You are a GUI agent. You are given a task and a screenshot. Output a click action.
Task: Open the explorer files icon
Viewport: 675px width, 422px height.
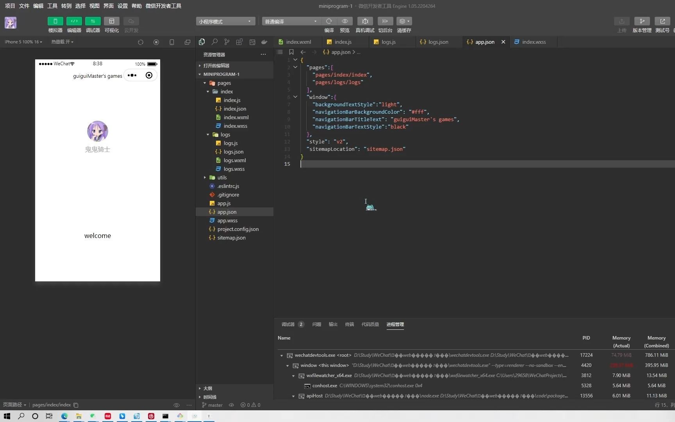click(202, 42)
